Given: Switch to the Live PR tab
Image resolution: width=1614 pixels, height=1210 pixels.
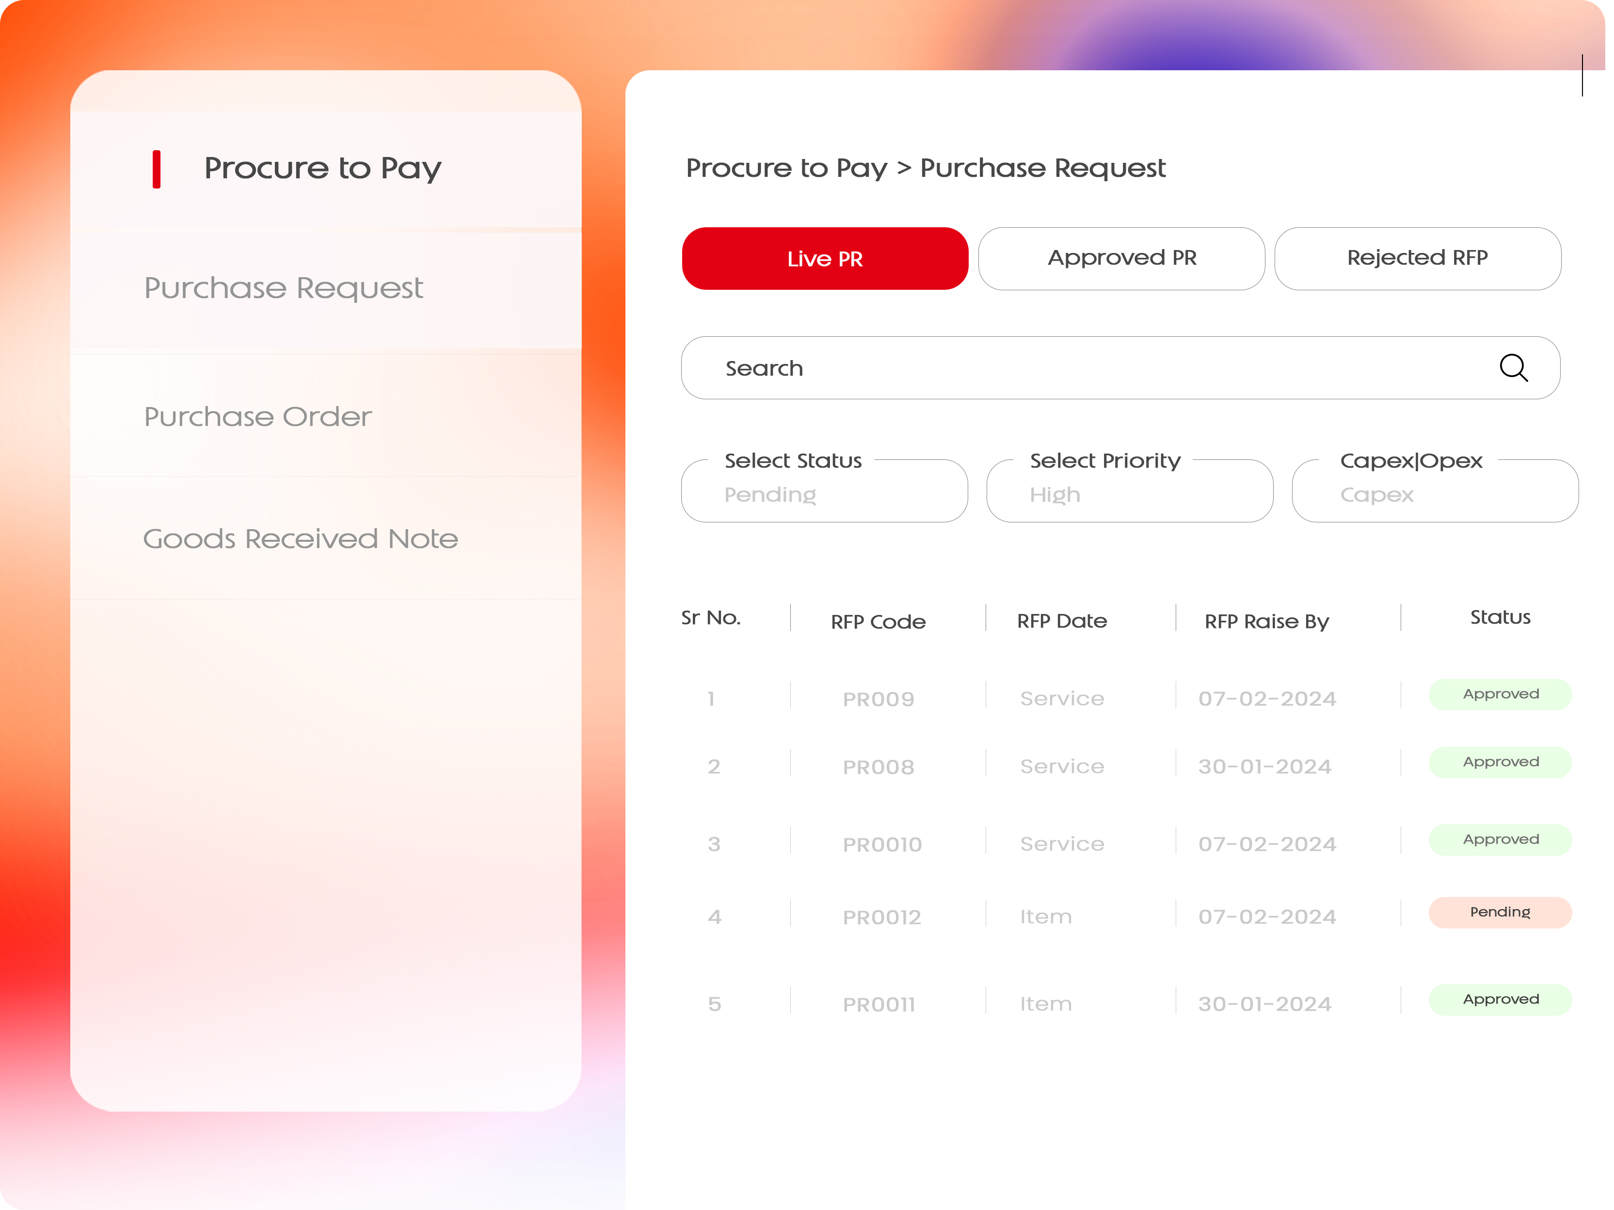Looking at the screenshot, I should tap(825, 258).
